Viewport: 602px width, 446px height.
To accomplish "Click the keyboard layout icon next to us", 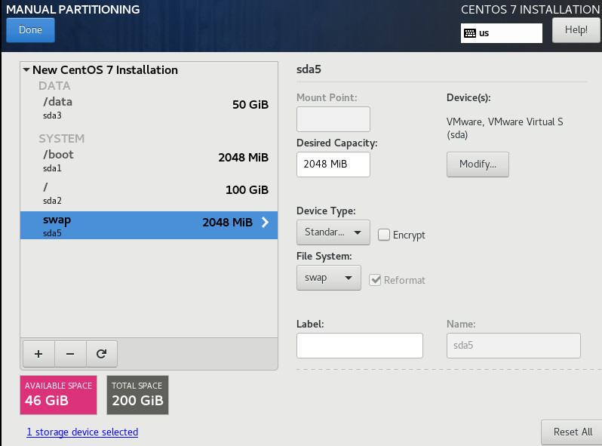I will 470,33.
